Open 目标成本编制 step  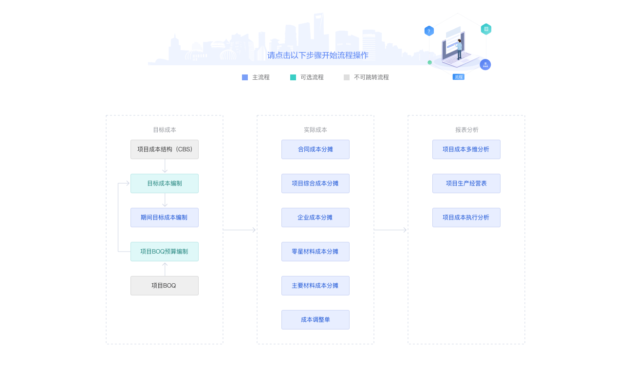point(165,183)
